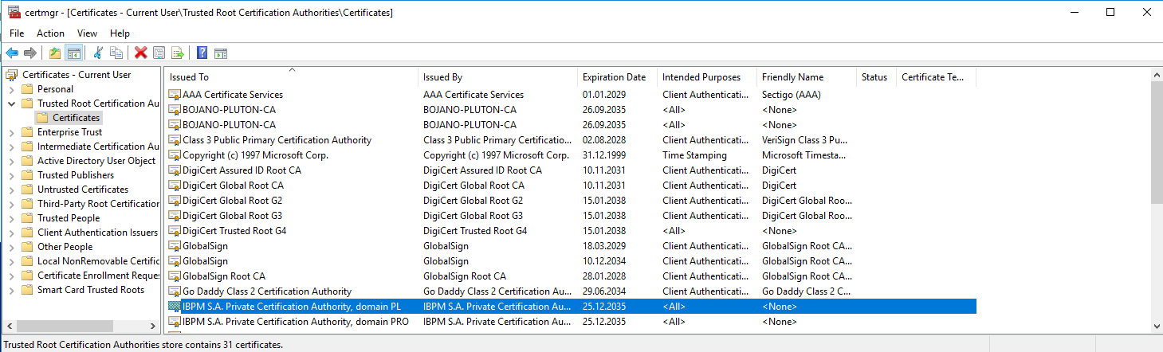
Task: Open the Action menu
Action: 50,33
